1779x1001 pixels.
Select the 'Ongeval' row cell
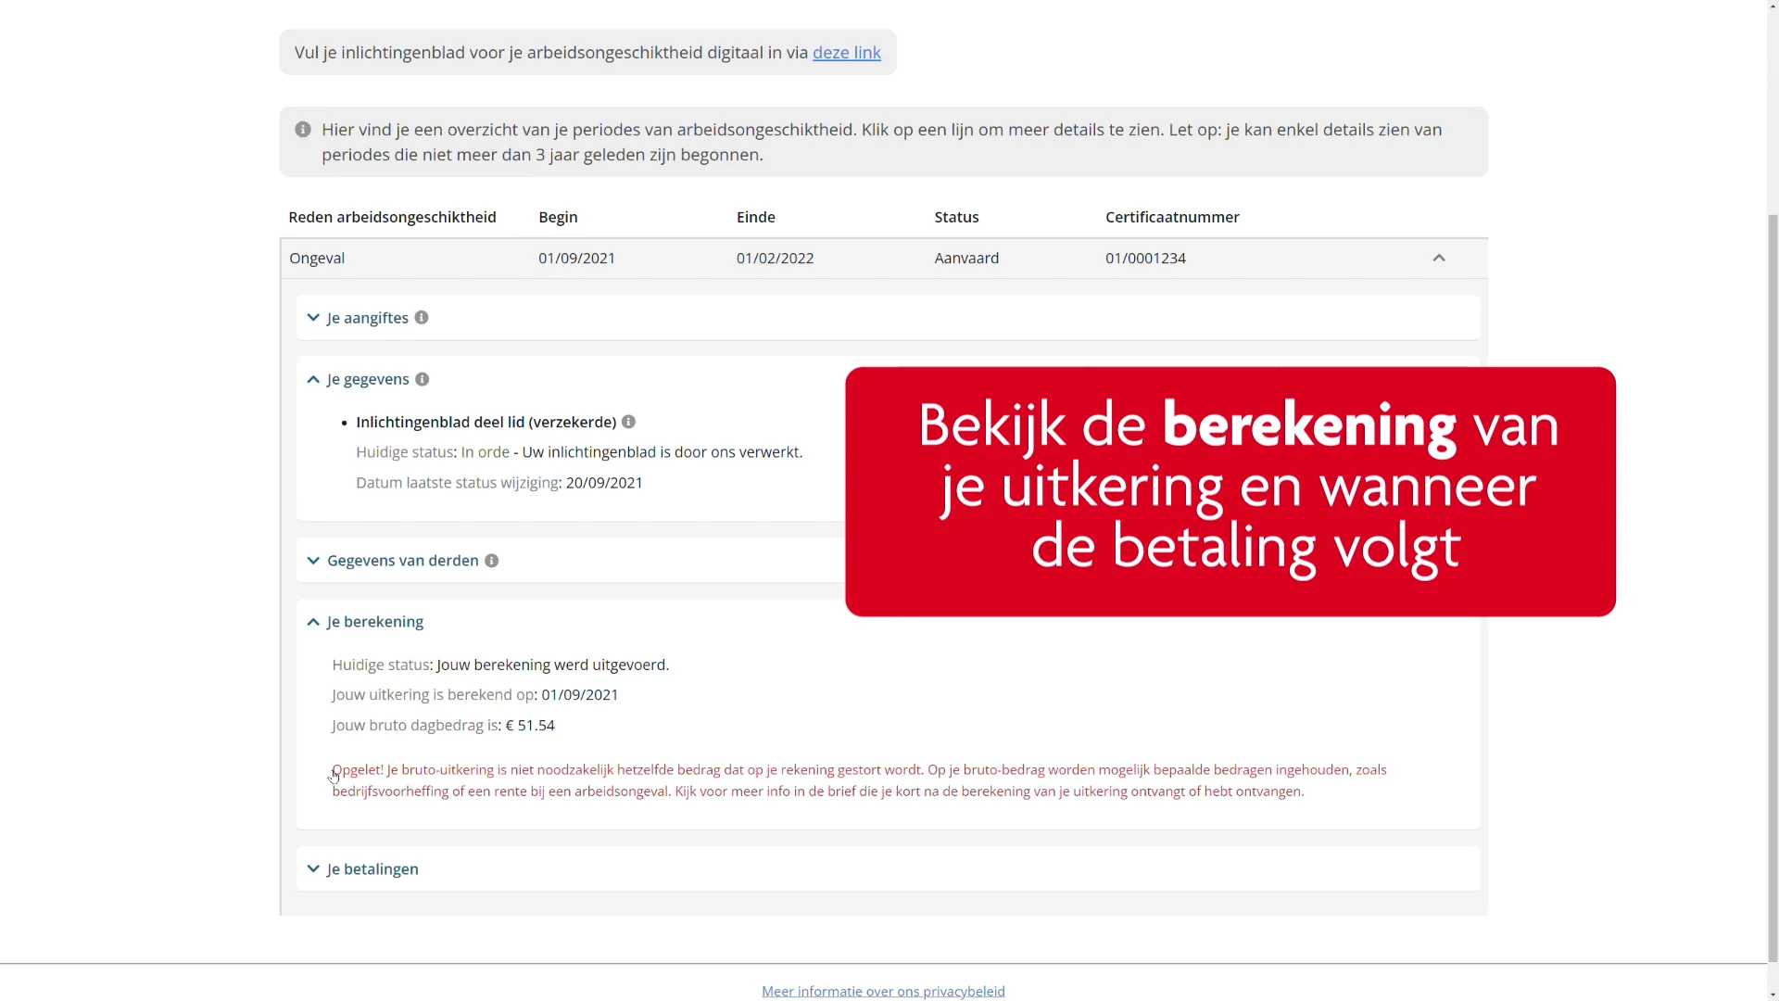(x=317, y=259)
